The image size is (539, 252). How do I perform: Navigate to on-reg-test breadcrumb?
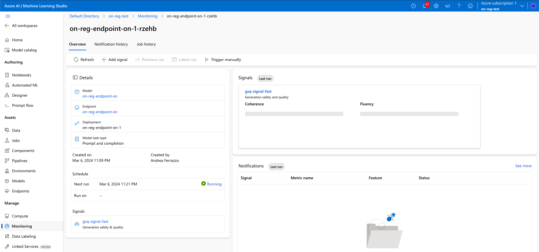118,16
